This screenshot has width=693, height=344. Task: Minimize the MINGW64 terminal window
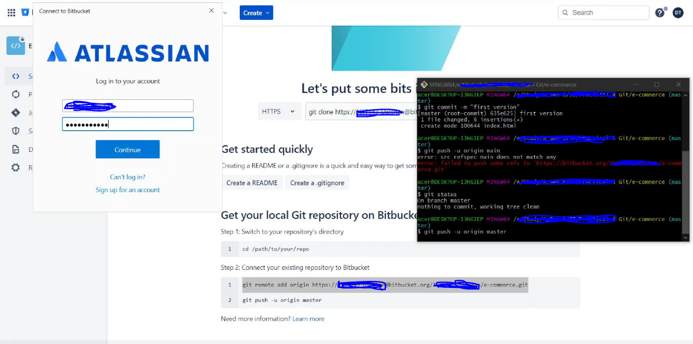[x=635, y=84]
